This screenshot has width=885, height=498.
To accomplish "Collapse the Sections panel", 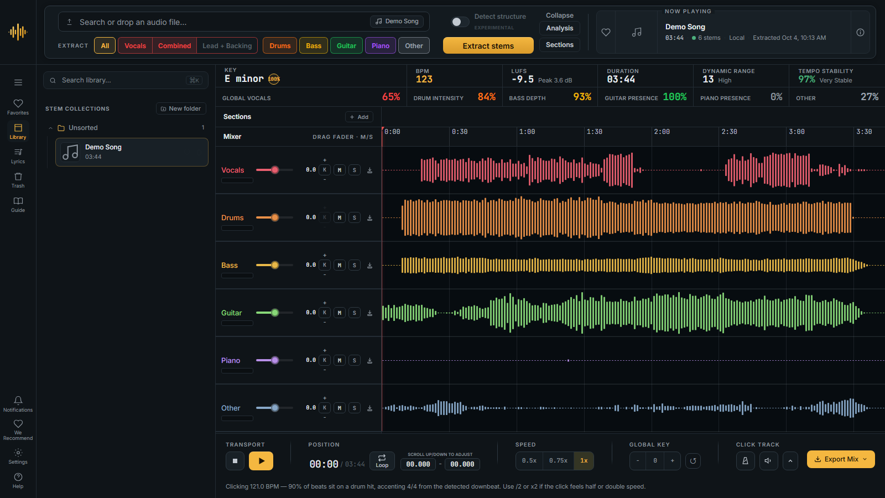I will [x=560, y=45].
